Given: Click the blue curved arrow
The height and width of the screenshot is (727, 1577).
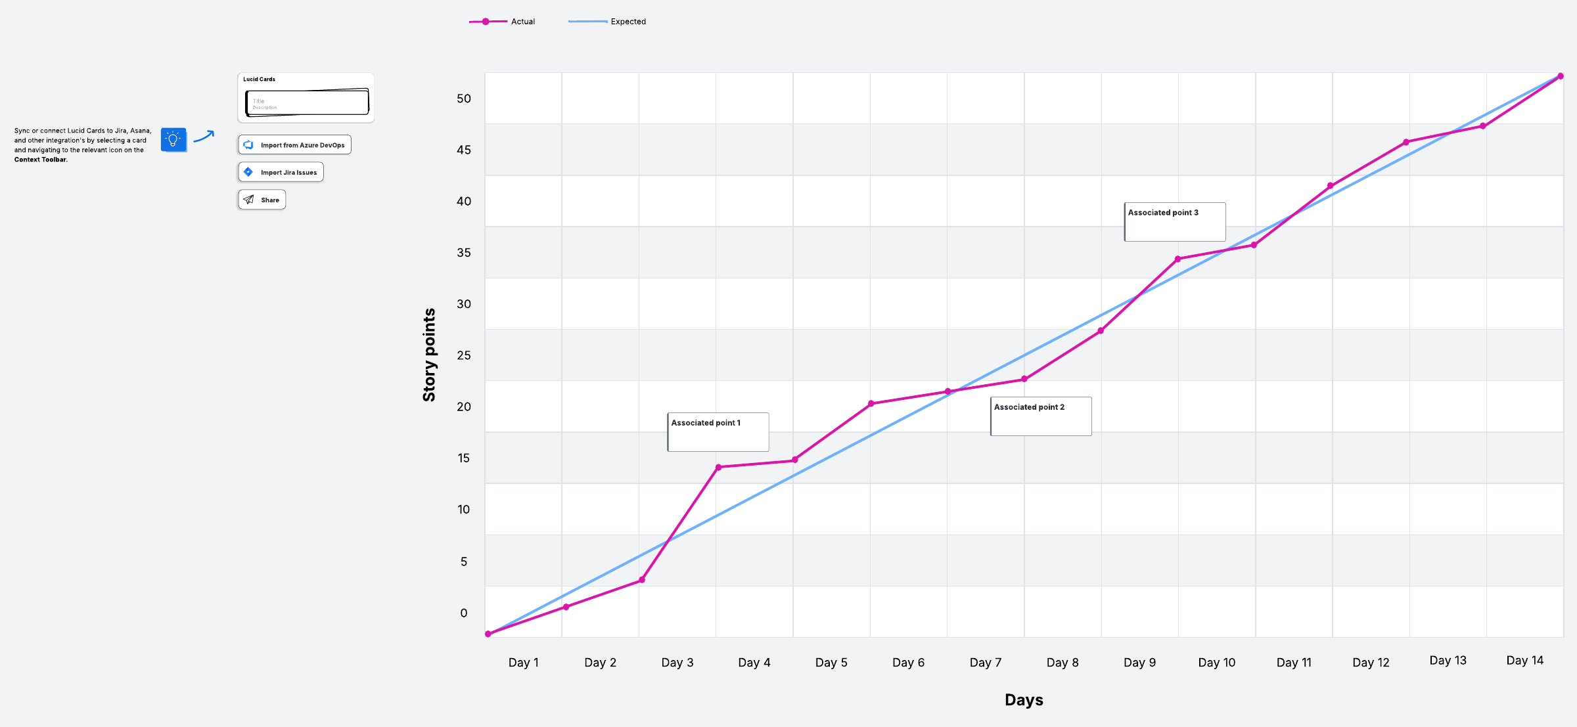Looking at the screenshot, I should pos(204,137).
